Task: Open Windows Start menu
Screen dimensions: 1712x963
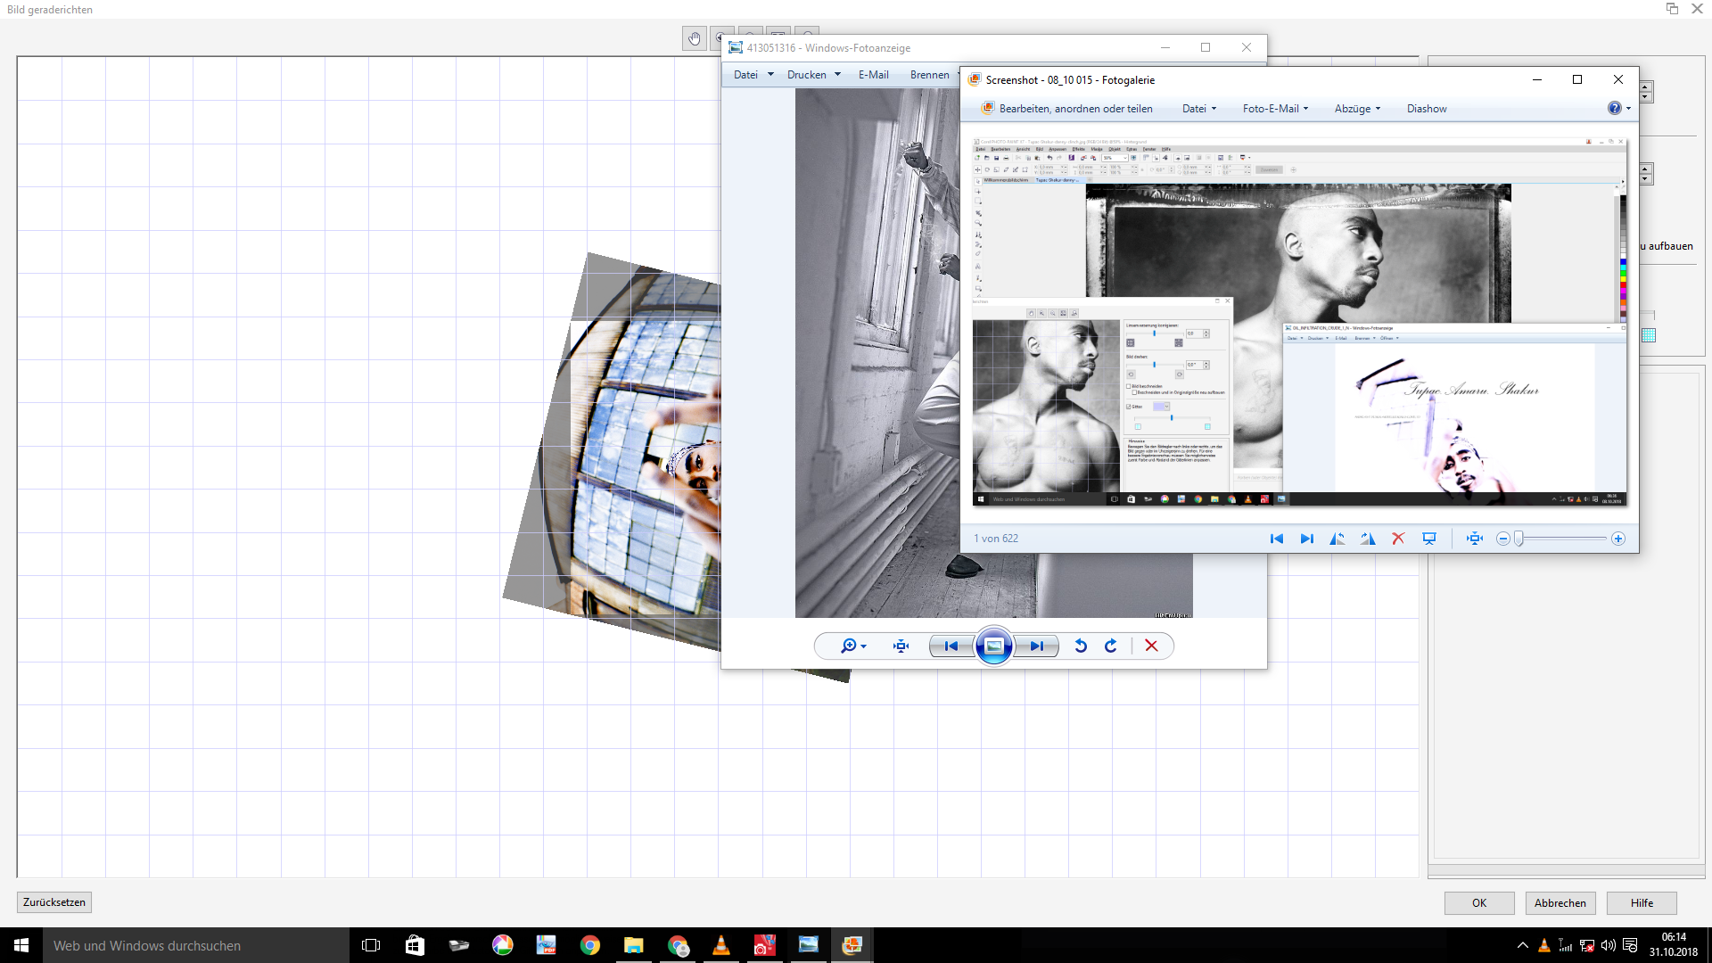Action: click(21, 945)
